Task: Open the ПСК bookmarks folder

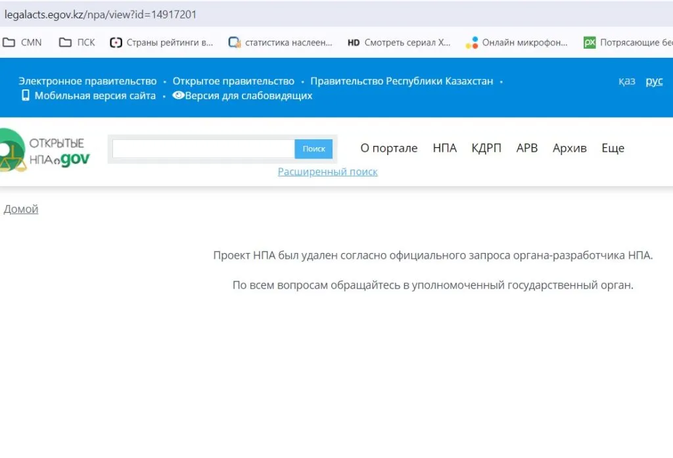Action: coord(77,43)
